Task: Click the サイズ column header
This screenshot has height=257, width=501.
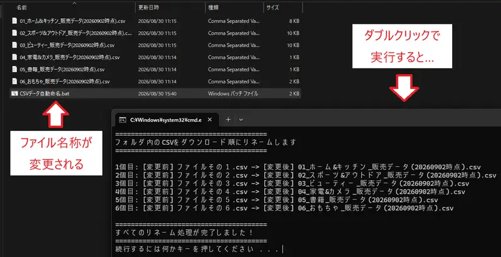Action: pos(272,8)
